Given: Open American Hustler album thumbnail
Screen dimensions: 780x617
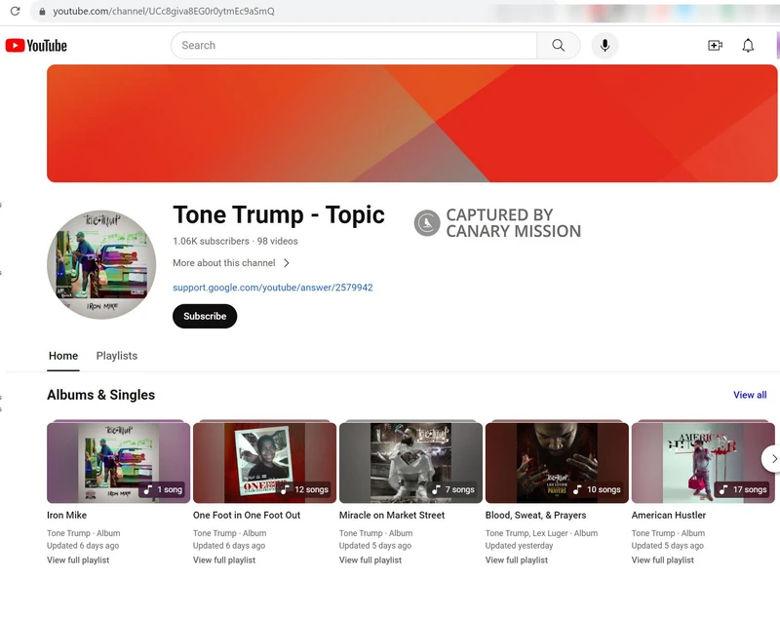Looking at the screenshot, I should (703, 462).
